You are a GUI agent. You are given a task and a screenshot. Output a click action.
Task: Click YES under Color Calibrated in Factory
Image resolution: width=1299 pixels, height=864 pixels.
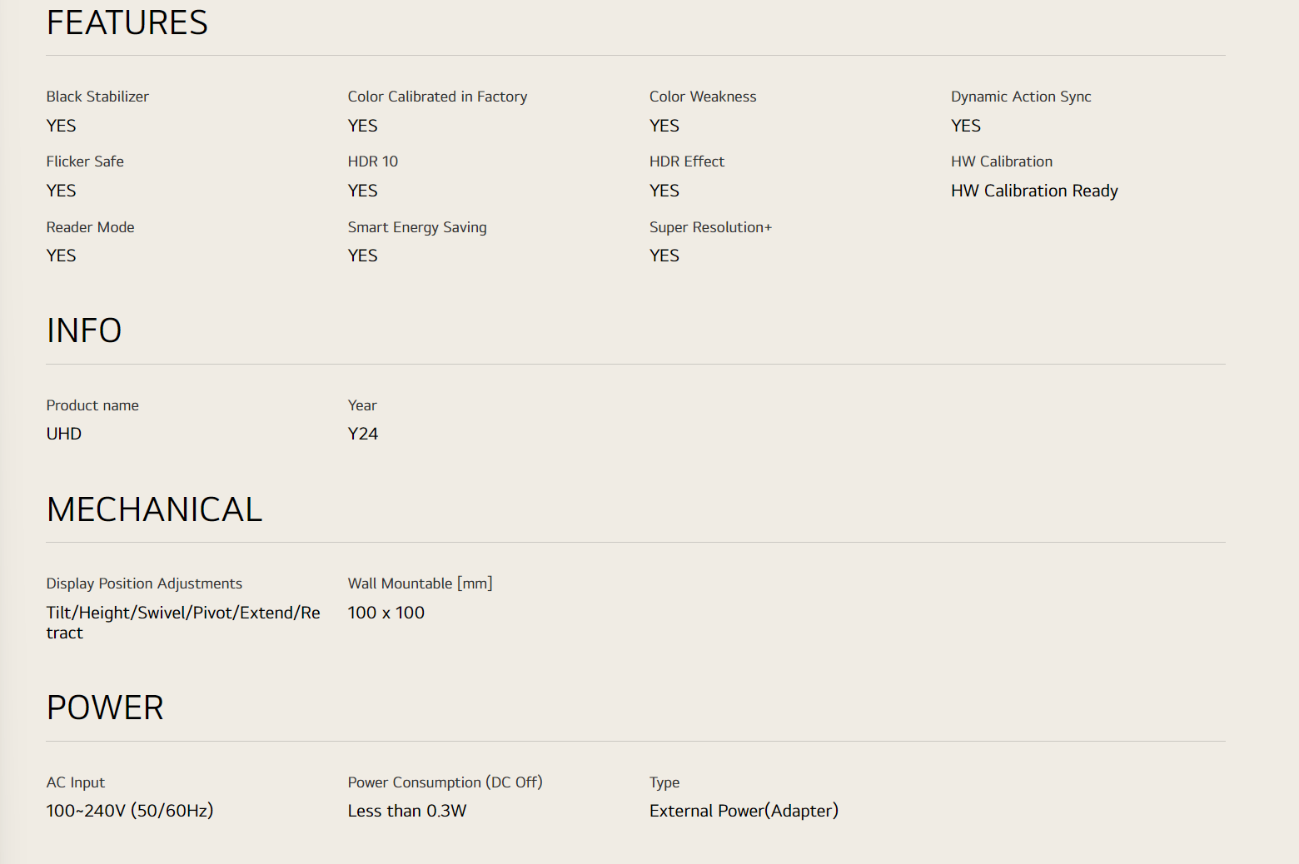coord(363,126)
